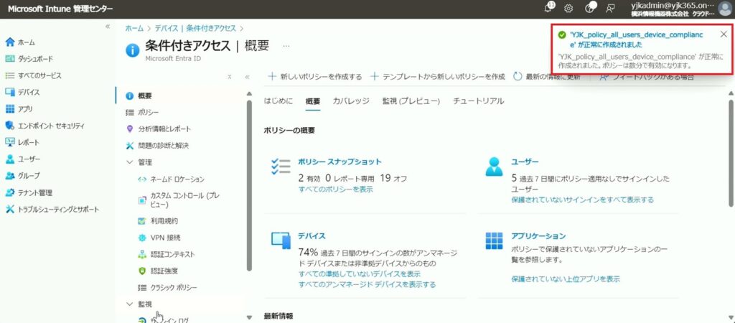
Task: Switch to the チュートリアル tab
Action: (x=479, y=100)
